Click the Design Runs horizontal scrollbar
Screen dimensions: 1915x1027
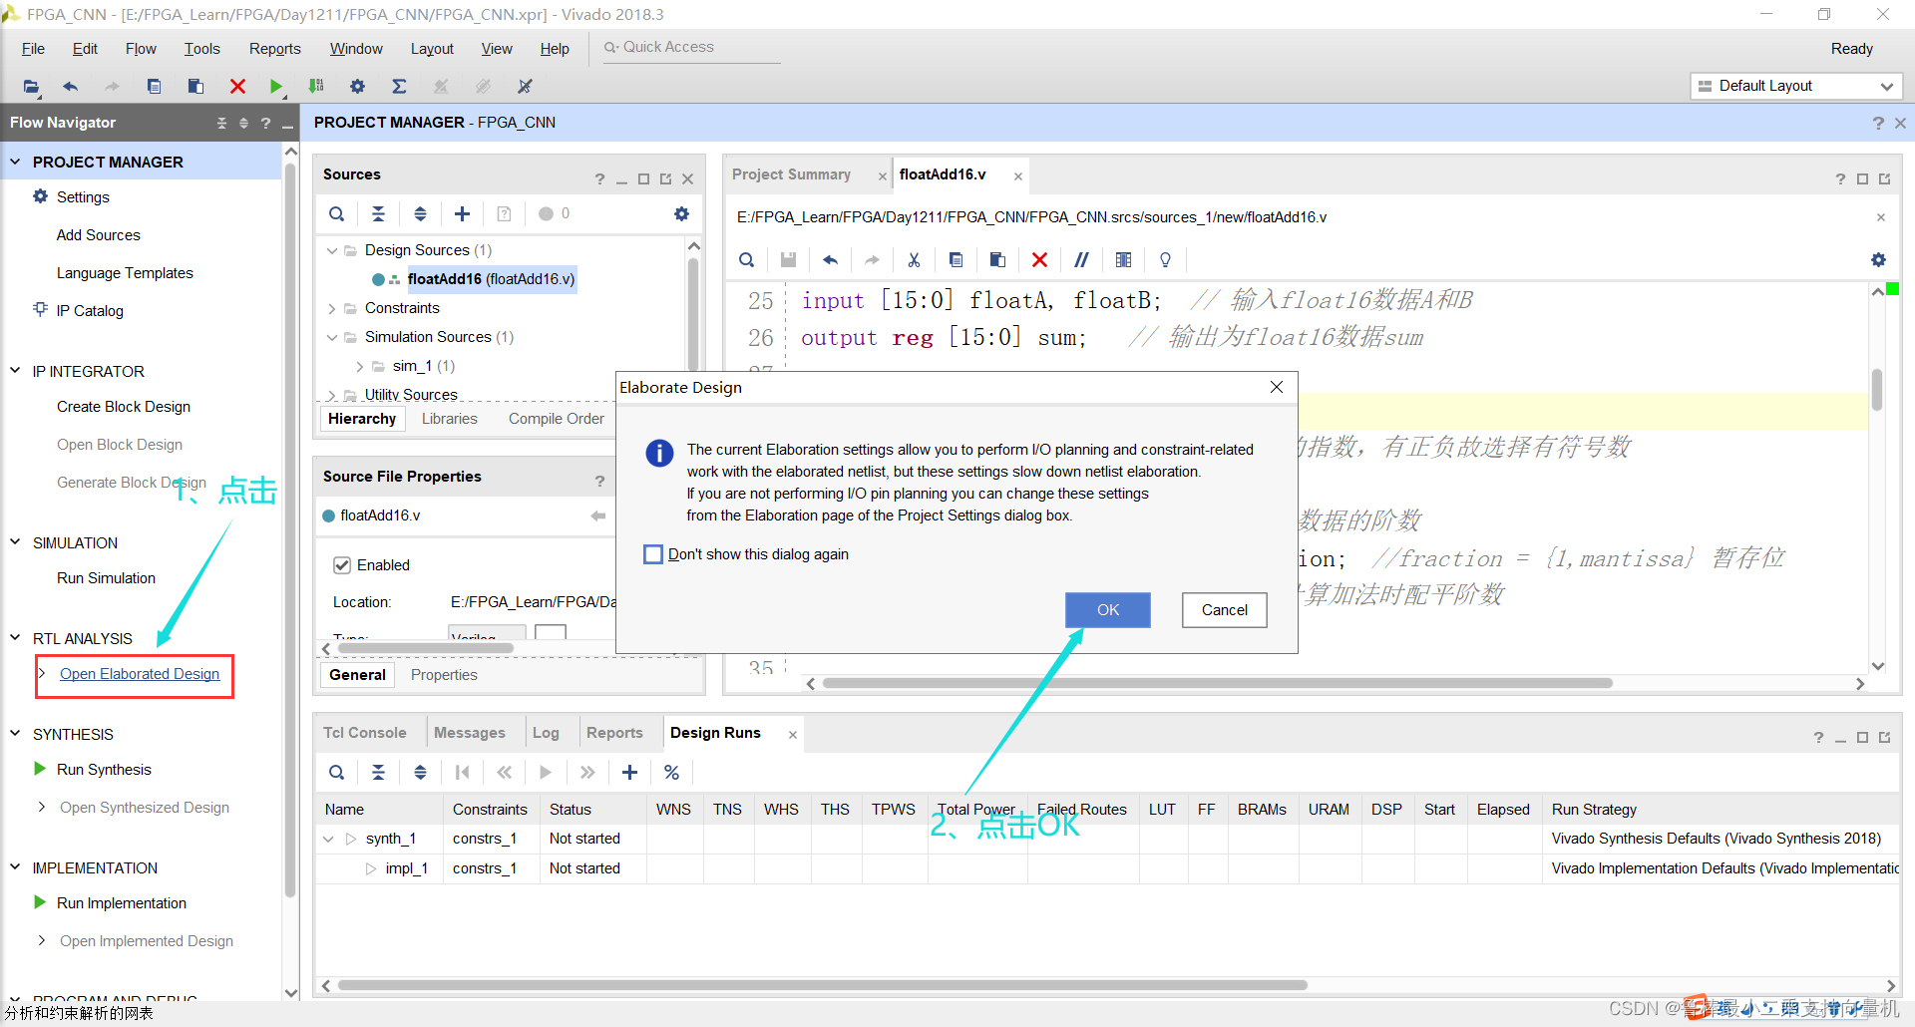coord(822,985)
